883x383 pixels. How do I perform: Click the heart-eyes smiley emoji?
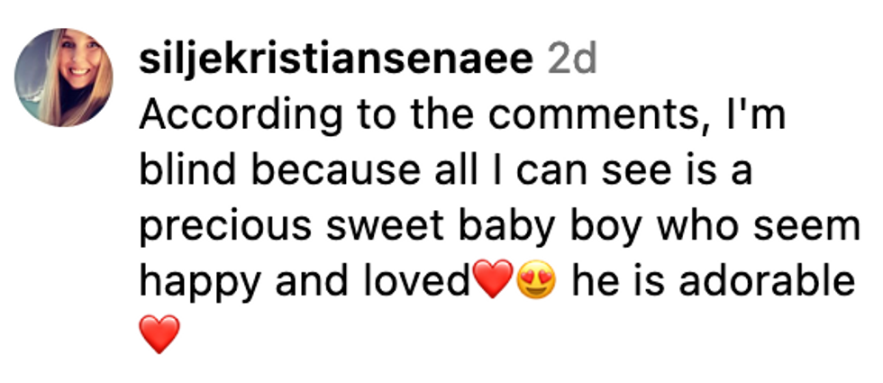click(x=538, y=283)
